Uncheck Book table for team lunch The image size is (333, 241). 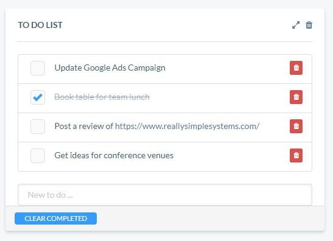pyautogui.click(x=38, y=97)
